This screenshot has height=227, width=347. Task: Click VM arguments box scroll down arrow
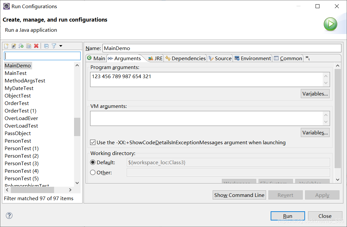[326, 122]
